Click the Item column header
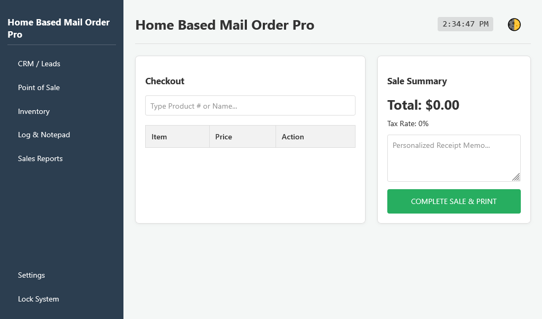Screen dimensions: 542x319 [x=159, y=137]
